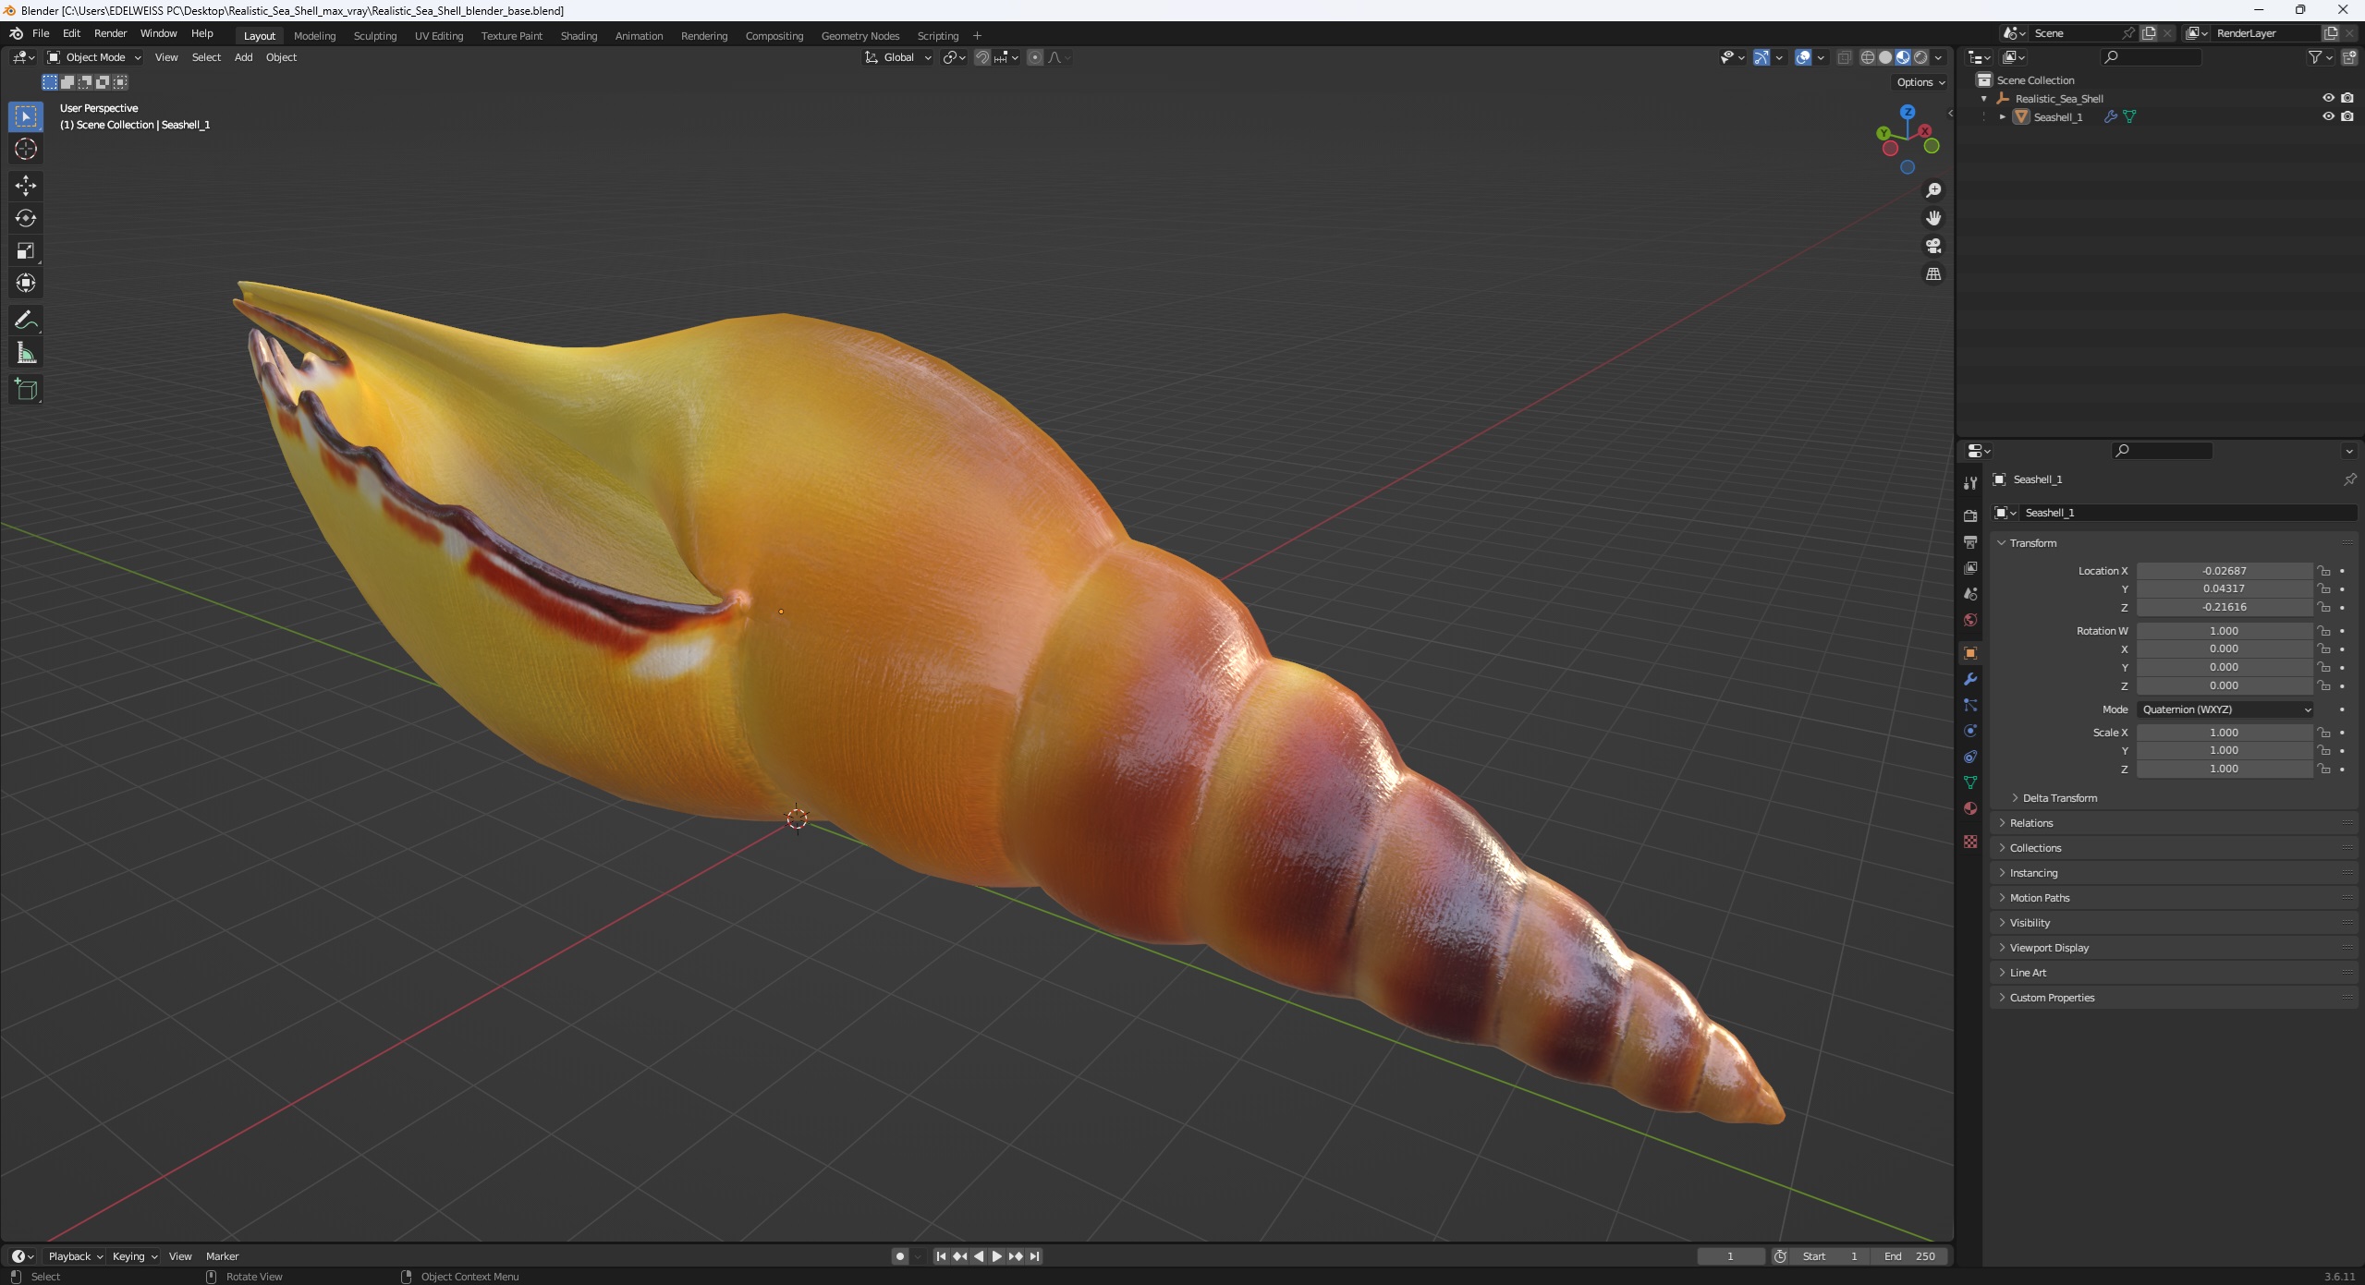Toggle Show Gizmo in viewport header

point(1762,57)
